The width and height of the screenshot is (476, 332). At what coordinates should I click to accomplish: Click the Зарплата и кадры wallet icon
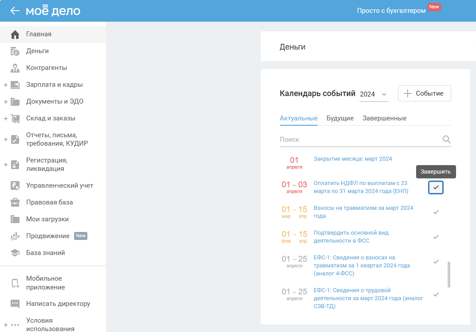pos(15,85)
